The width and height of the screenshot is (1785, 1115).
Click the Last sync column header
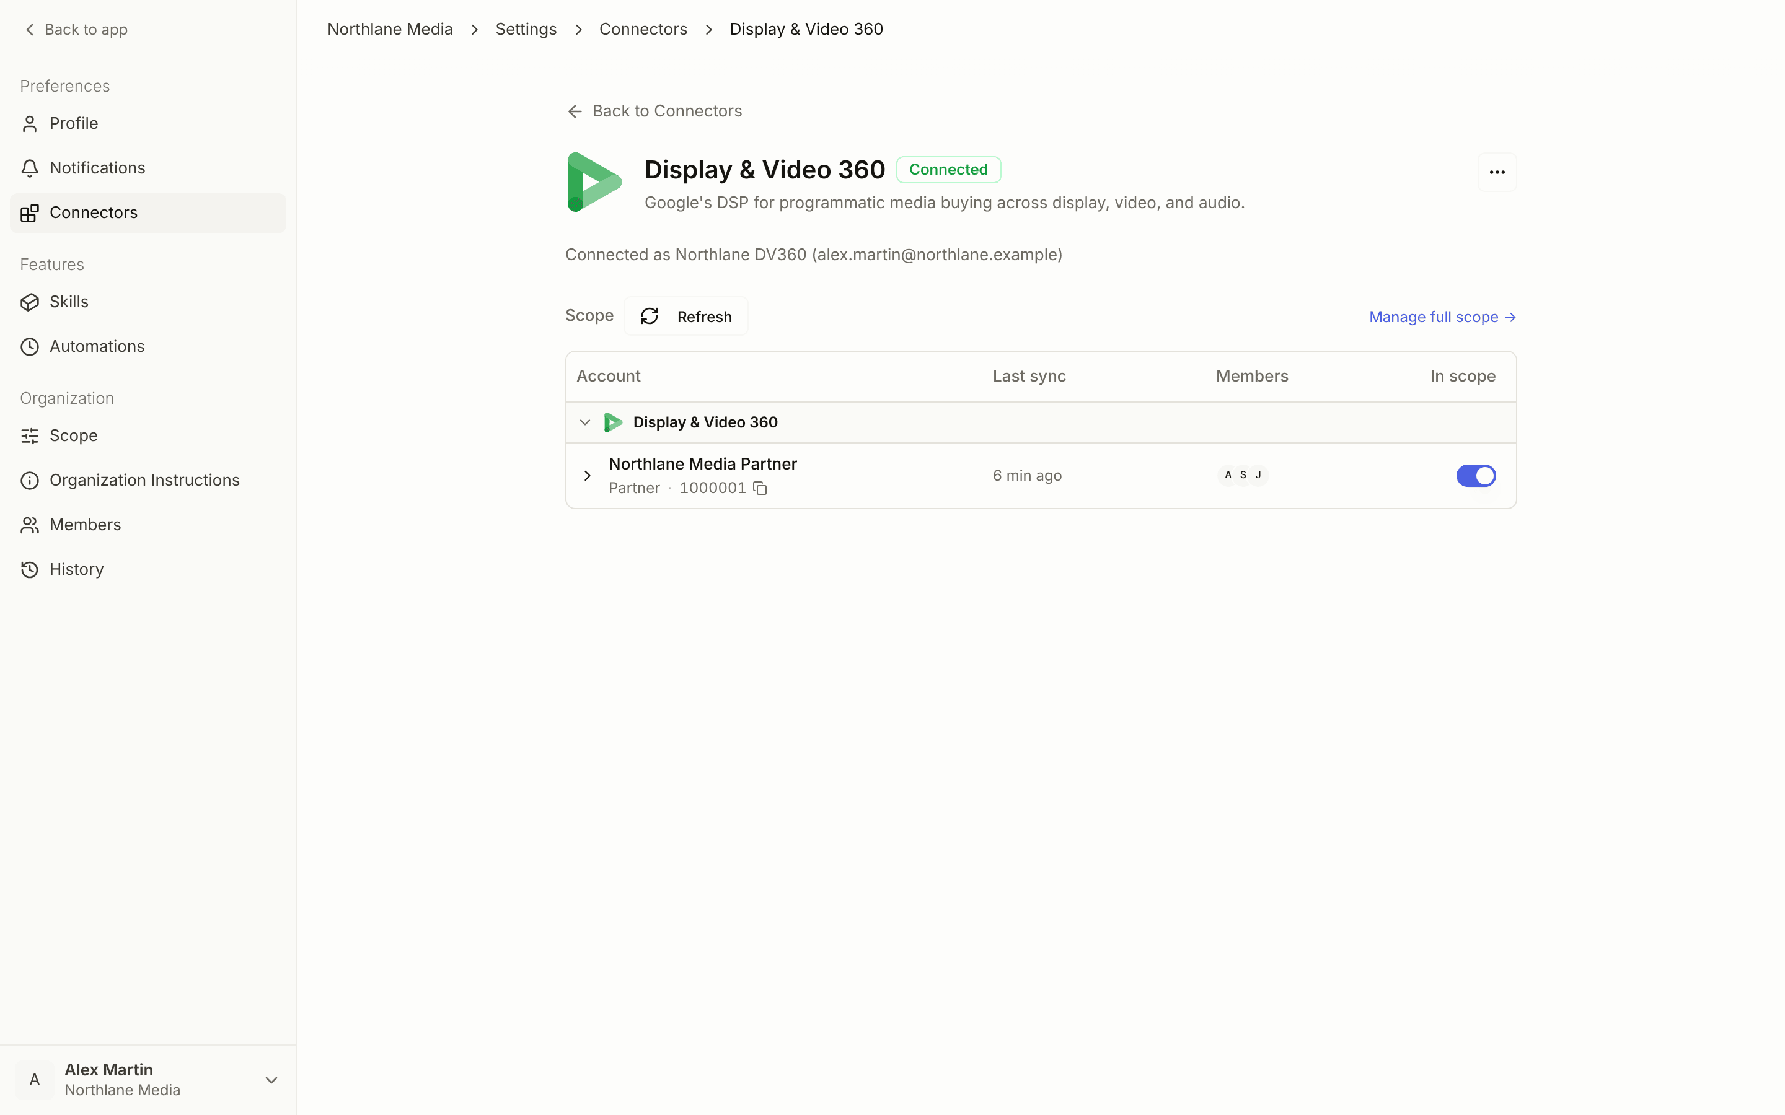click(x=1029, y=376)
